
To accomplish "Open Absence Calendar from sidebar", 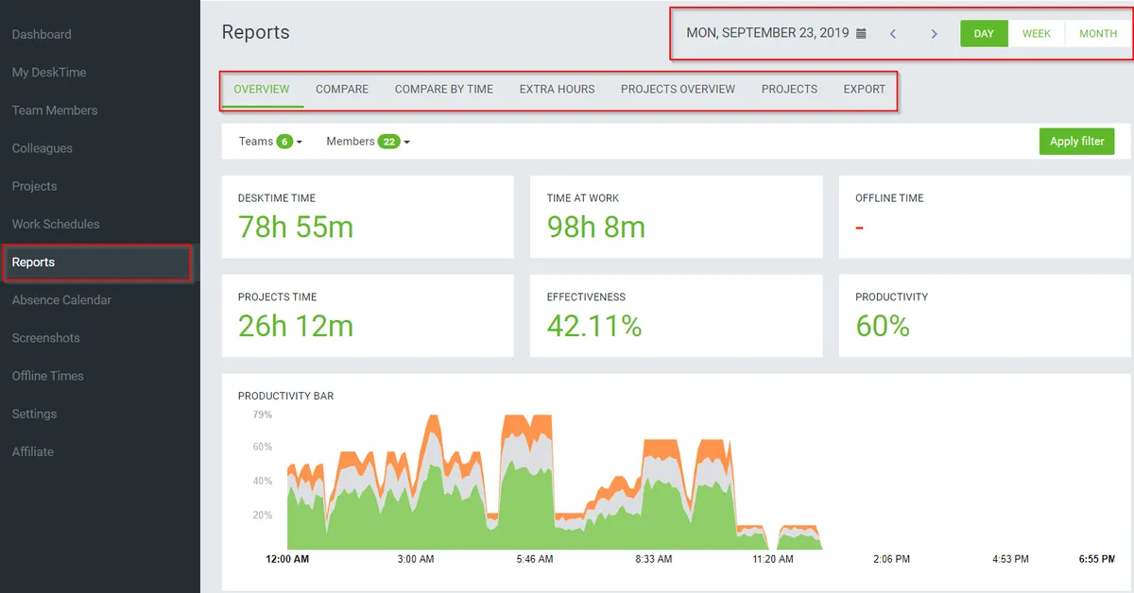I will click(x=61, y=300).
